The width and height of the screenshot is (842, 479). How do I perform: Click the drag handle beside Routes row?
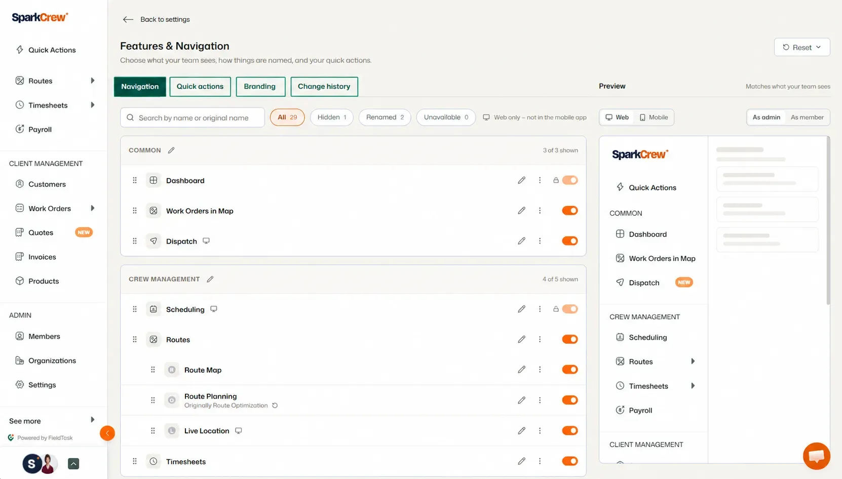[135, 339]
